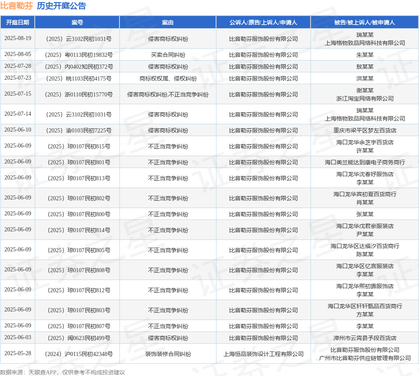
Task: Select date cell 2025-07-15
Action: (x=18, y=94)
